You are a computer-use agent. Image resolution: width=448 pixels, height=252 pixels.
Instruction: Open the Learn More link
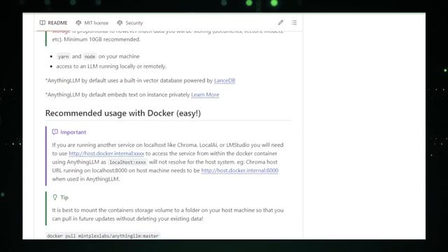205,94
